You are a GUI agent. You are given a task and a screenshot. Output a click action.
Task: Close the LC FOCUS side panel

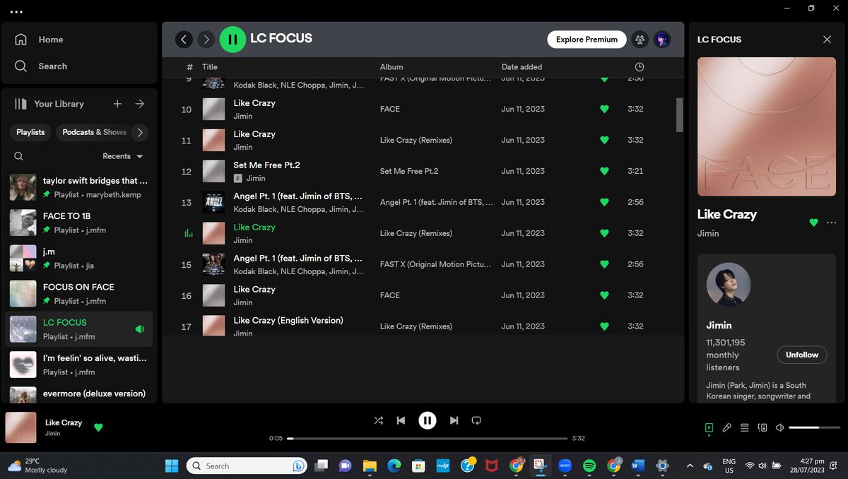pyautogui.click(x=827, y=40)
